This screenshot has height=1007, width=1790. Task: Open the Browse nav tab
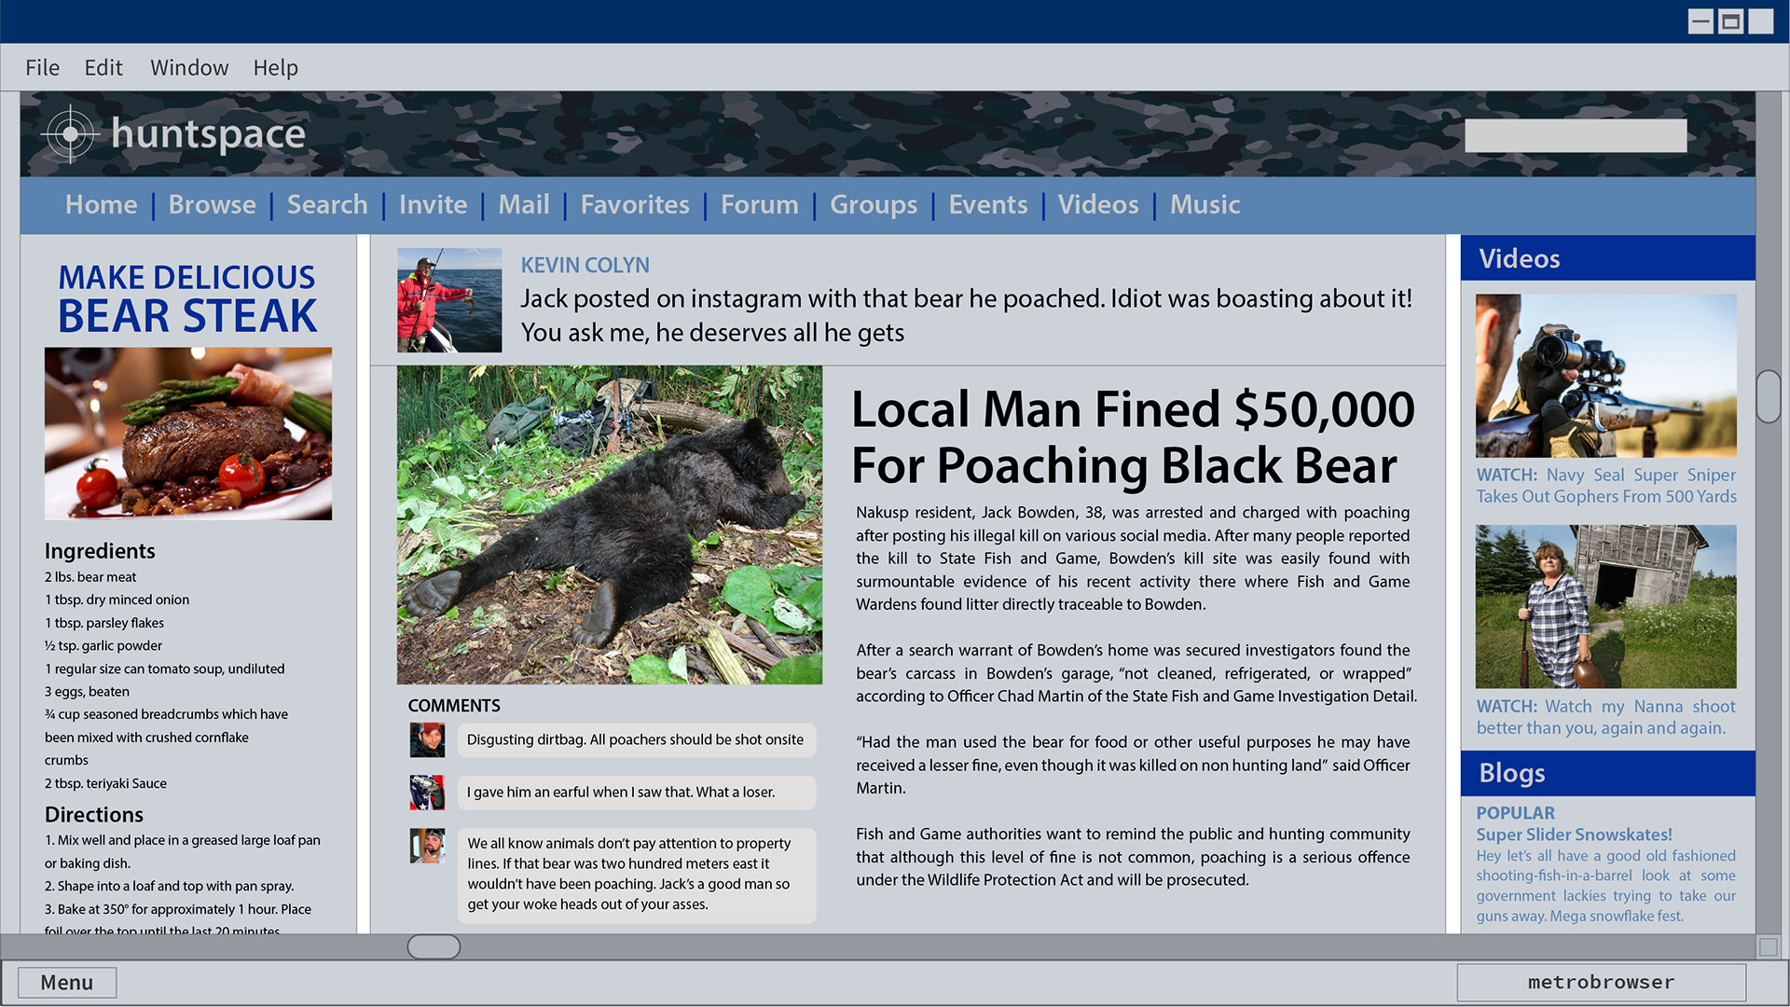(x=212, y=204)
